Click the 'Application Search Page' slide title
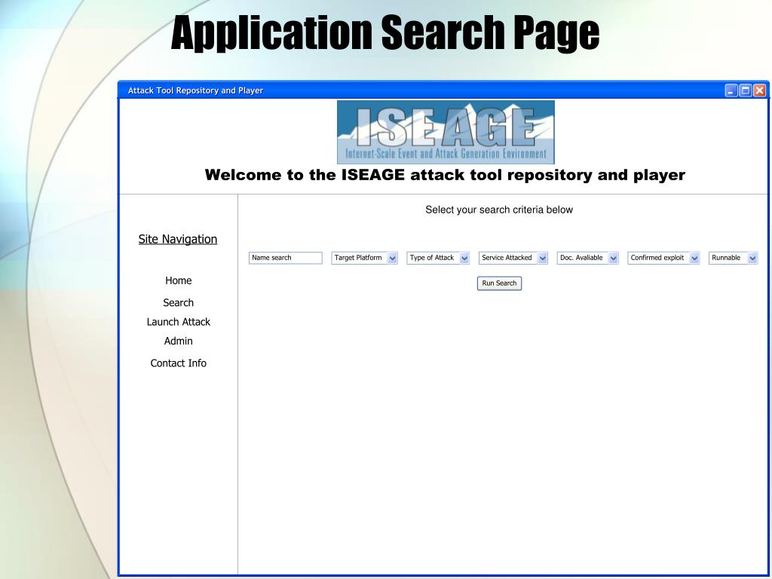The width and height of the screenshot is (772, 579). point(385,33)
